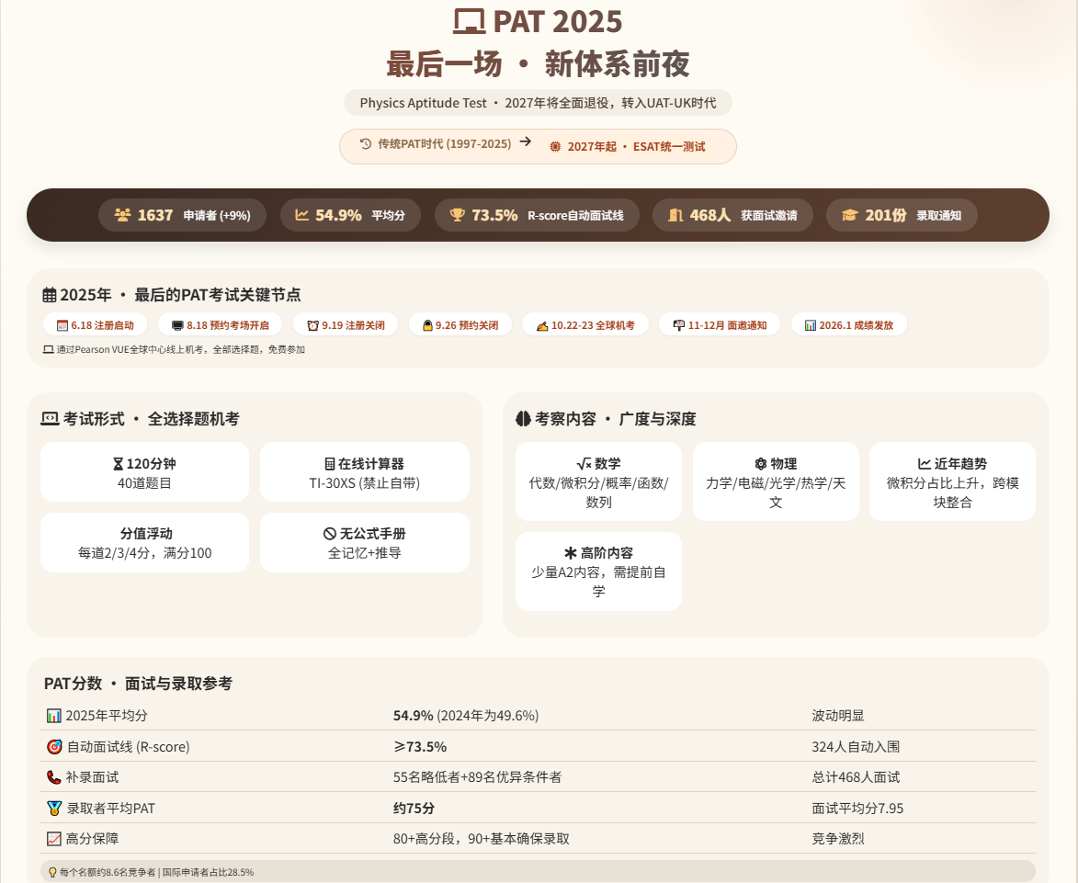Click the people icon beside 1637 申请者
The image size is (1078, 883).
click(122, 215)
